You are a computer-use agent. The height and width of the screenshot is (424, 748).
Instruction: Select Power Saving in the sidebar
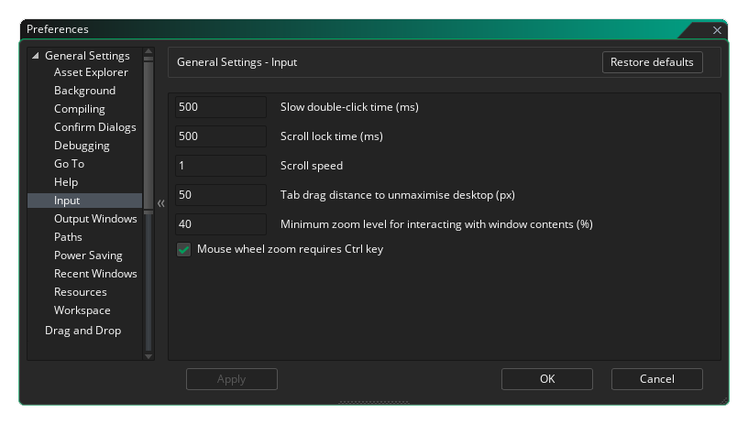click(88, 255)
